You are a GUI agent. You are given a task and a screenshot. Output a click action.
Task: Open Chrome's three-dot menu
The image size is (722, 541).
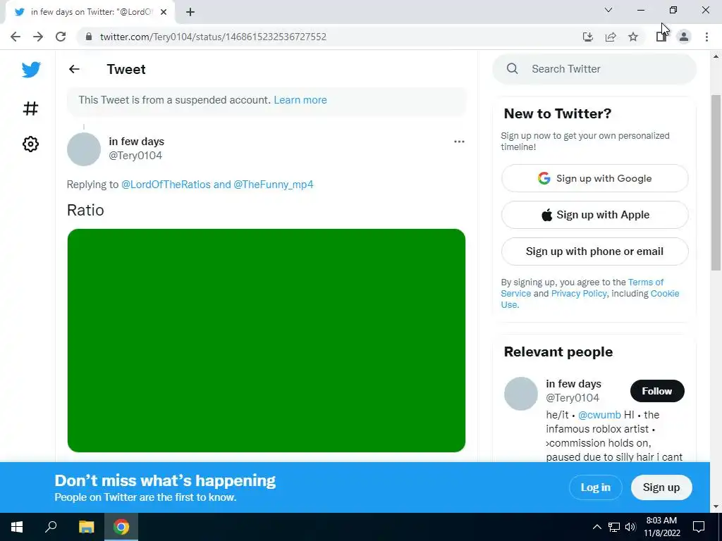coord(706,37)
